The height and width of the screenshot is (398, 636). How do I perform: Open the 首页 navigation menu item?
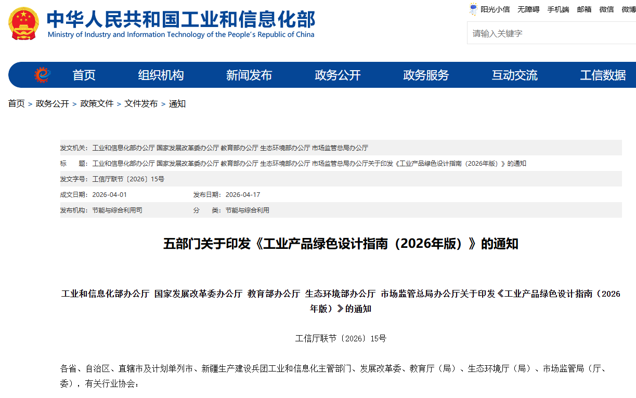84,75
